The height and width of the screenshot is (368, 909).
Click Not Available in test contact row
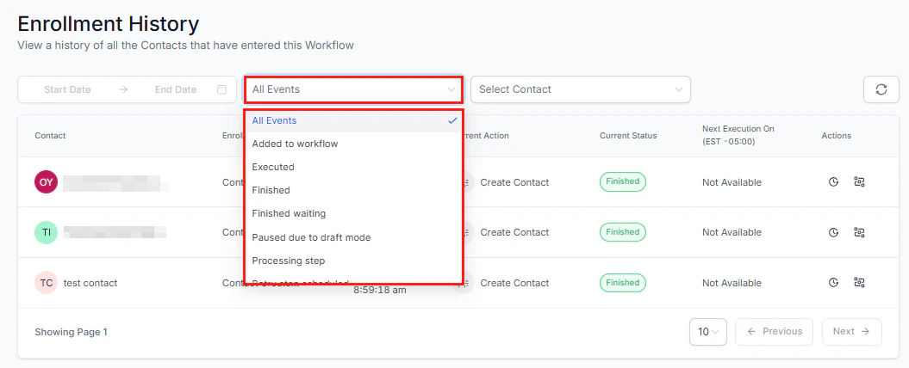[732, 283]
